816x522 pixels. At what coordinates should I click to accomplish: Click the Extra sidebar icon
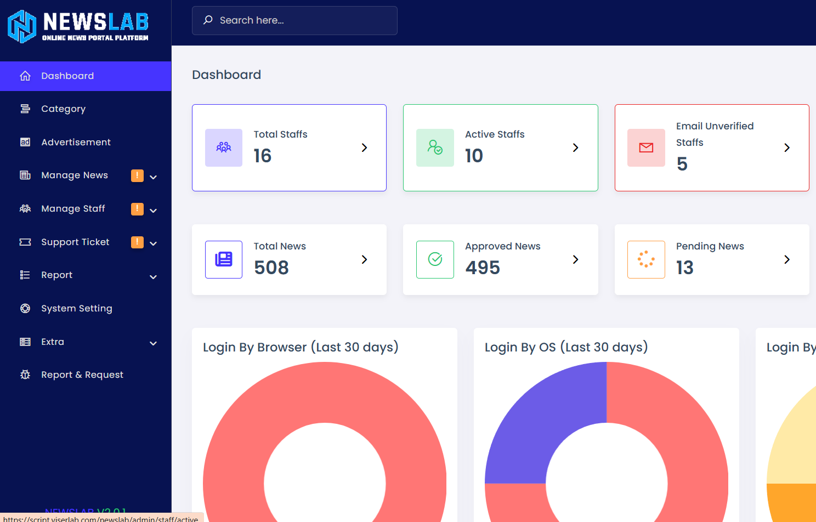25,342
